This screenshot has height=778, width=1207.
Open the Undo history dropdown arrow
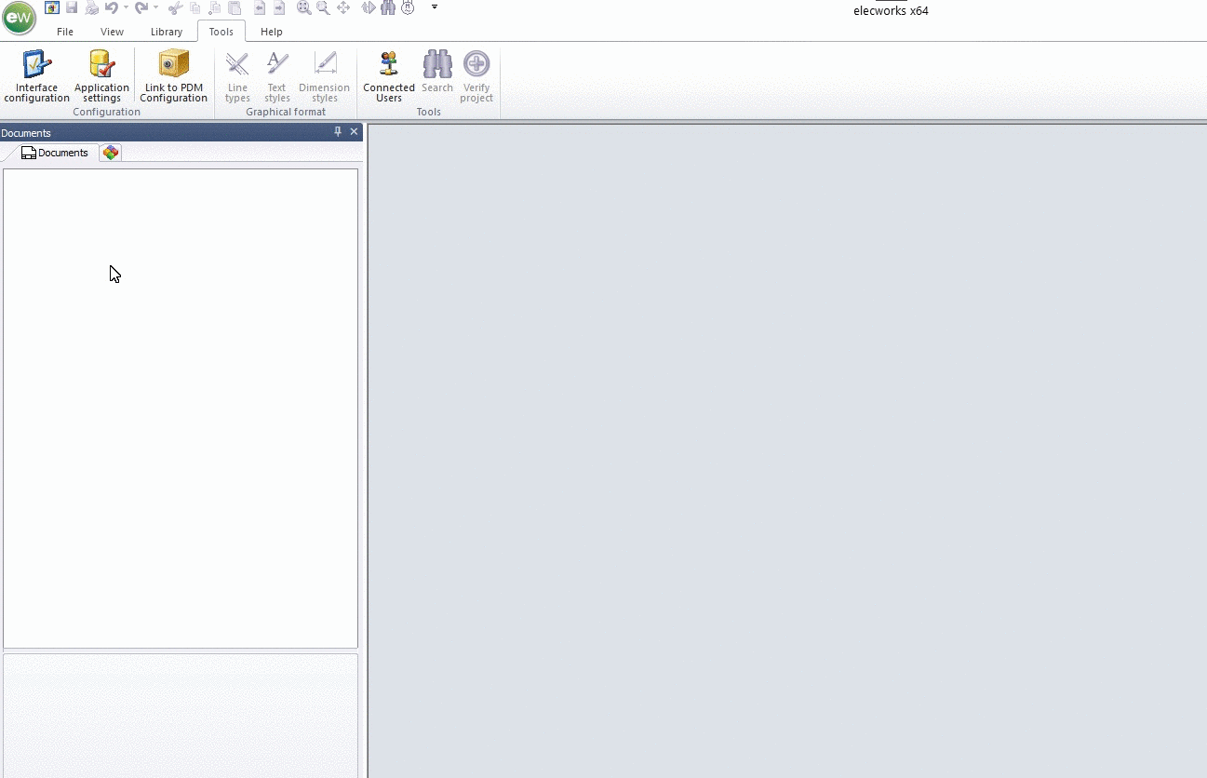(127, 7)
